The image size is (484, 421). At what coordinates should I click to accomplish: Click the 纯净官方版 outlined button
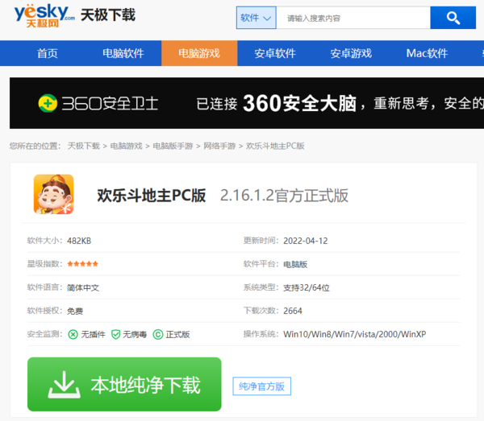tap(261, 386)
